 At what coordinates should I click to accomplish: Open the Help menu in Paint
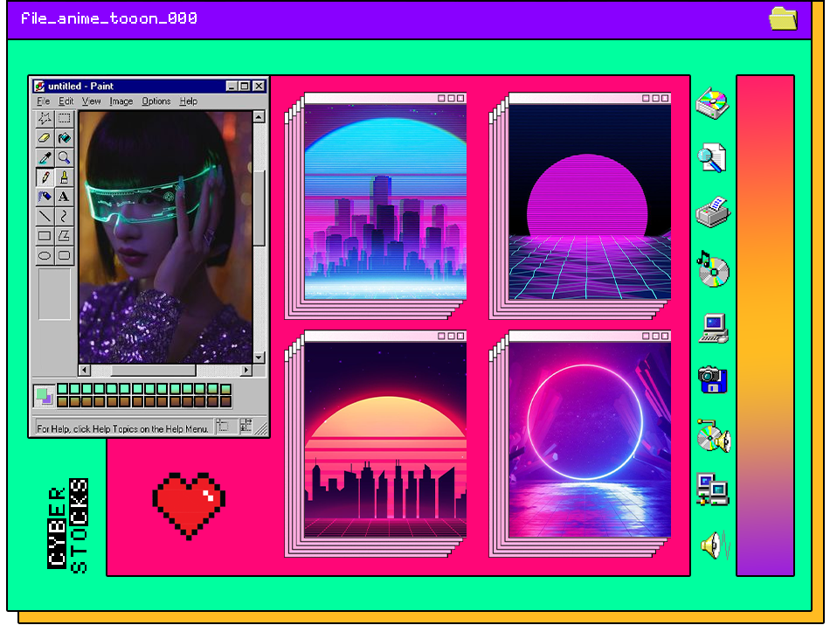coord(189,101)
